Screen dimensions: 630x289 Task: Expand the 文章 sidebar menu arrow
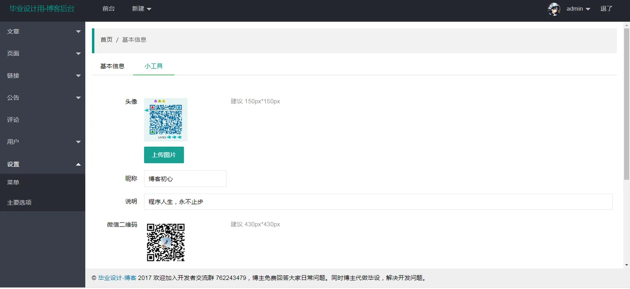point(78,31)
